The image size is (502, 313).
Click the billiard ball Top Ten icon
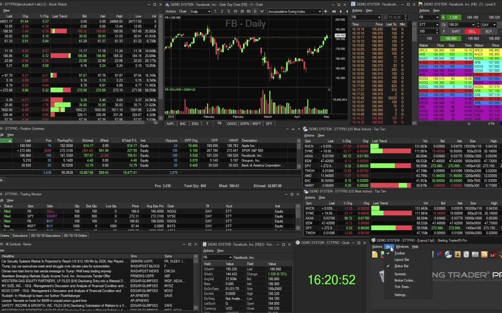448,254
